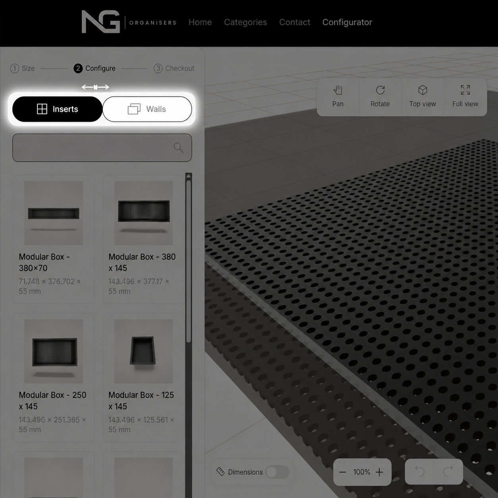The width and height of the screenshot is (498, 498).
Task: Click the 'Modular Box - 250 x 145' title
Action: click(52, 401)
